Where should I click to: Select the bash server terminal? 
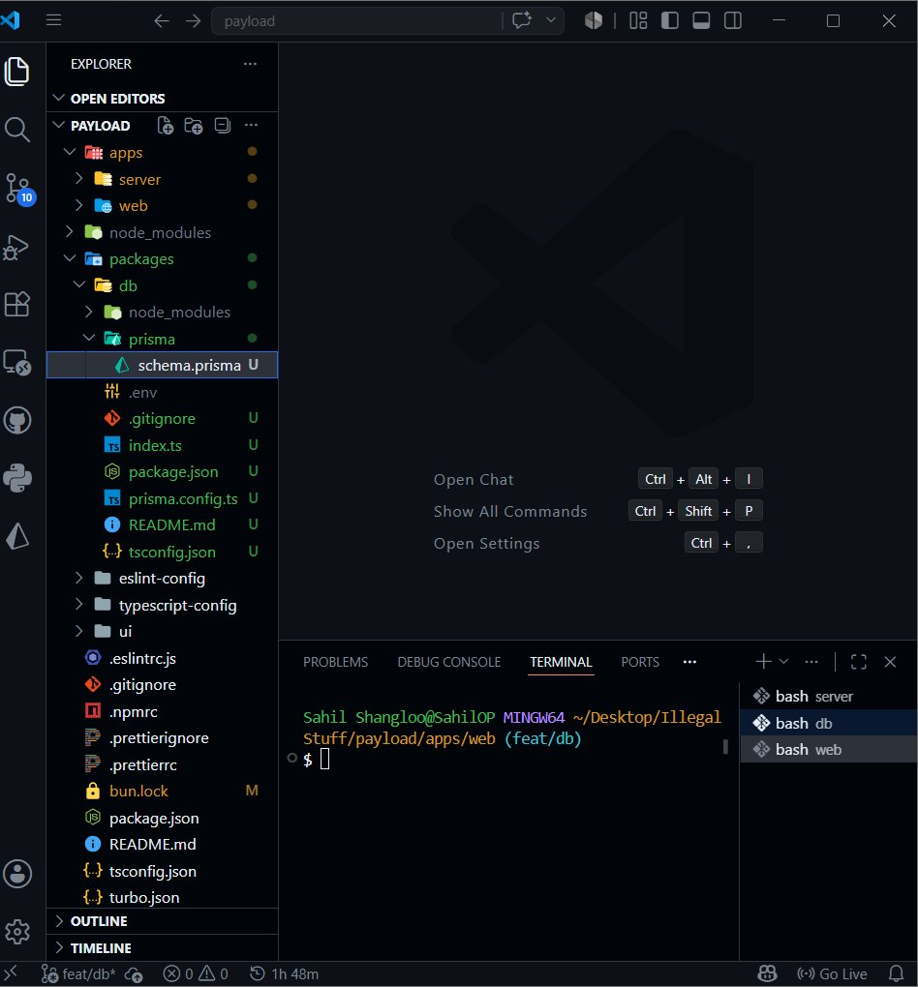(829, 696)
